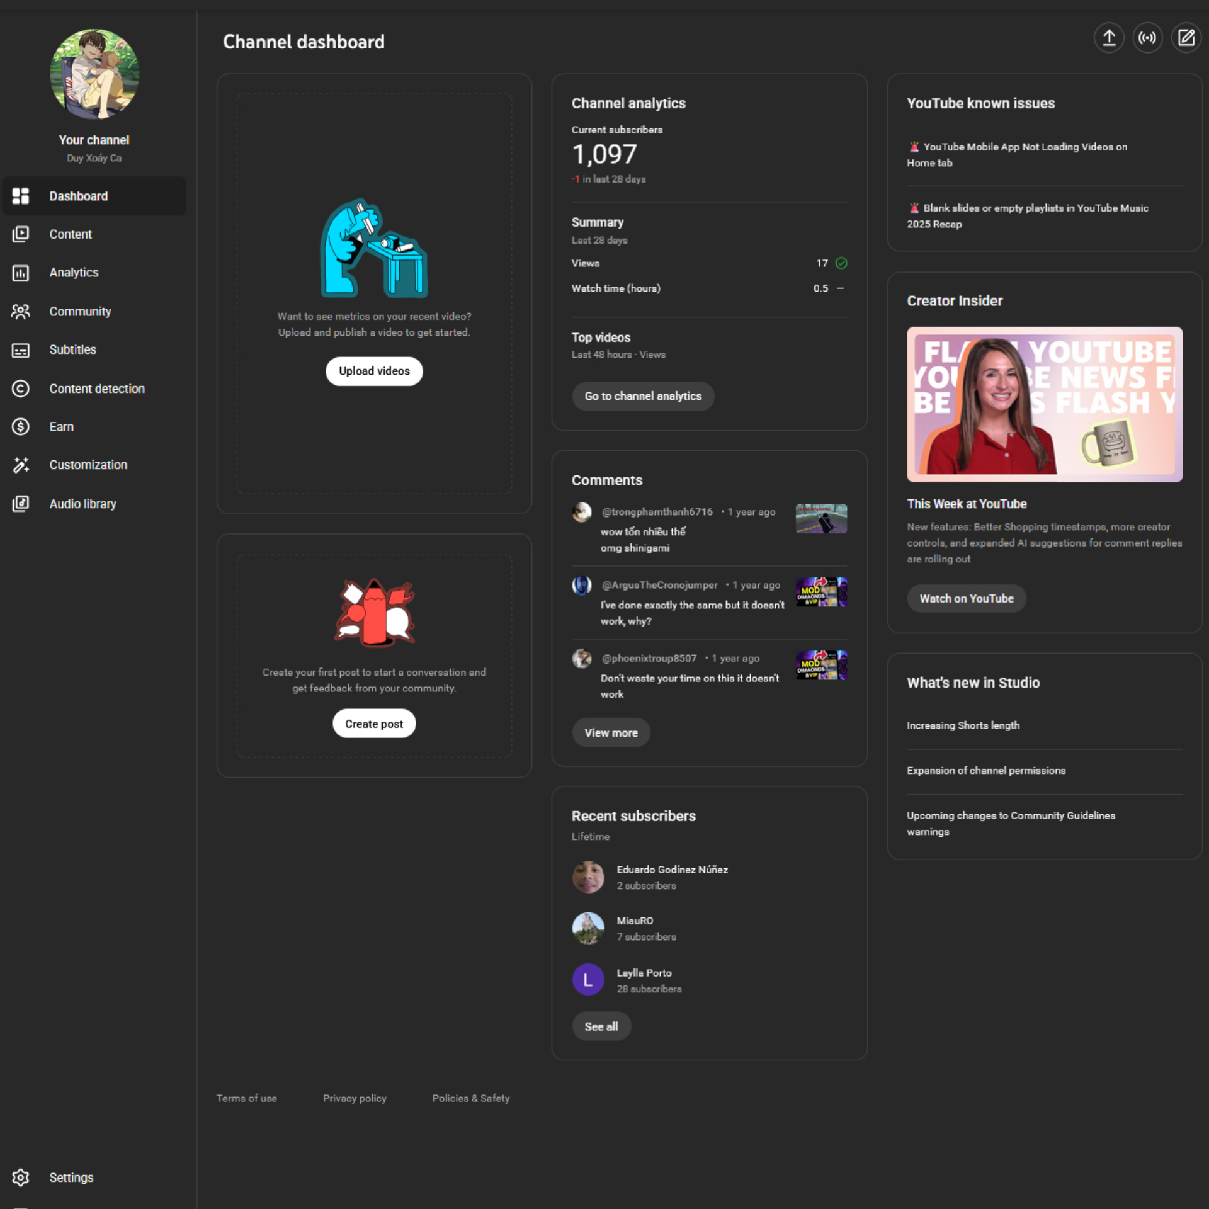Open the Earn monetization icon
Viewport: 1209px width, 1209px height.
click(x=21, y=427)
